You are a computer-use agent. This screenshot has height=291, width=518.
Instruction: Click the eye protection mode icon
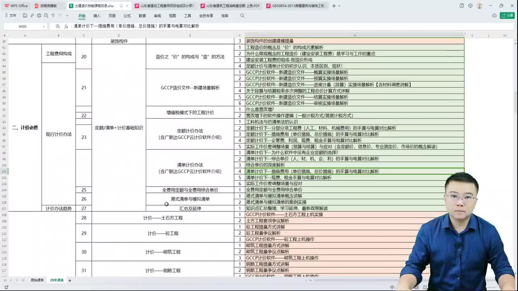tap(392, 287)
